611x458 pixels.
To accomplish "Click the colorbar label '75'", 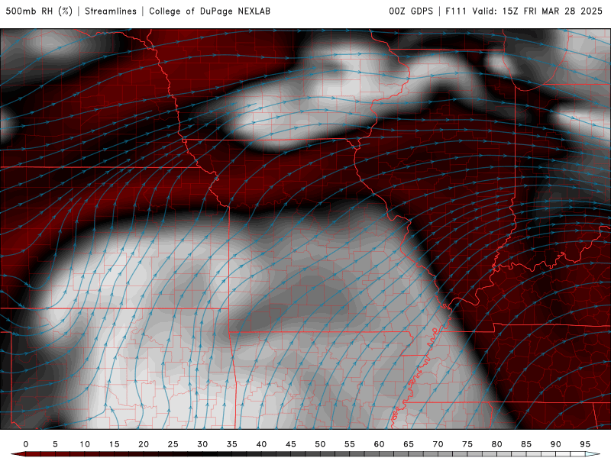I will (x=467, y=444).
